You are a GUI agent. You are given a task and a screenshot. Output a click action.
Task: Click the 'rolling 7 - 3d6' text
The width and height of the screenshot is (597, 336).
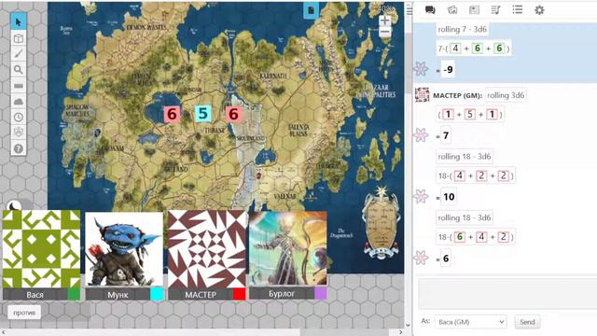pyautogui.click(x=463, y=29)
